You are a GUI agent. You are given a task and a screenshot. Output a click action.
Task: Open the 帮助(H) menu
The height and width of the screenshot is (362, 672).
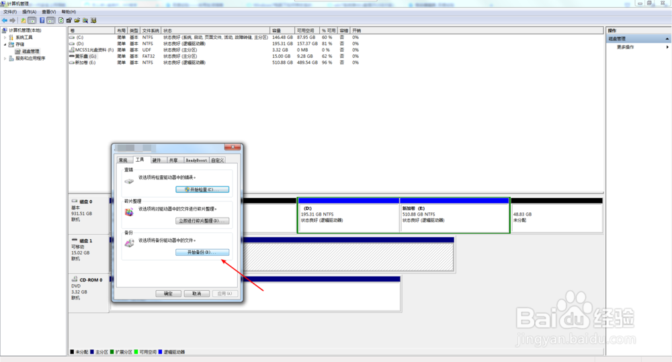point(69,12)
